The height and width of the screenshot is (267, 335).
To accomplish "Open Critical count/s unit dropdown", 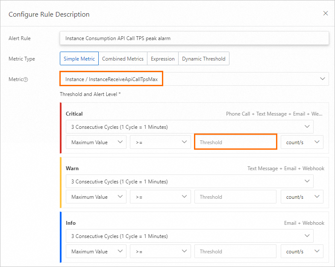I will pos(302,142).
